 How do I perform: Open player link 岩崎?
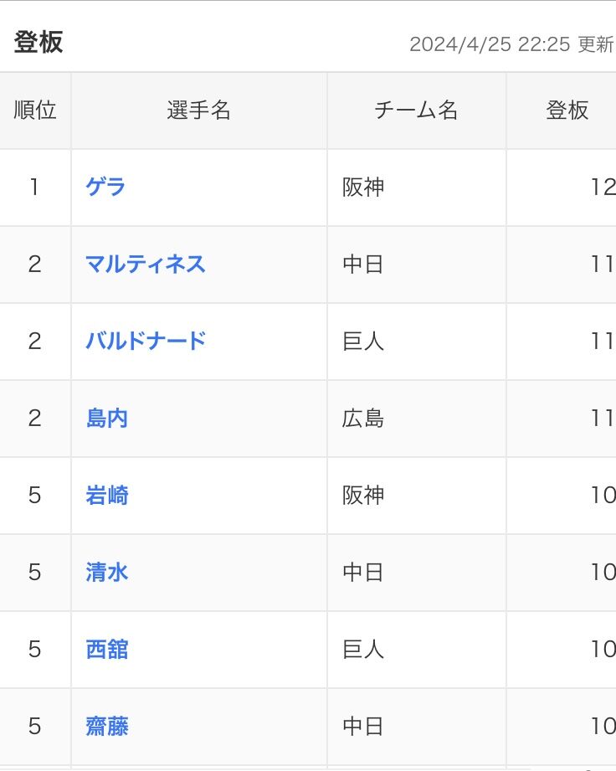(x=106, y=495)
